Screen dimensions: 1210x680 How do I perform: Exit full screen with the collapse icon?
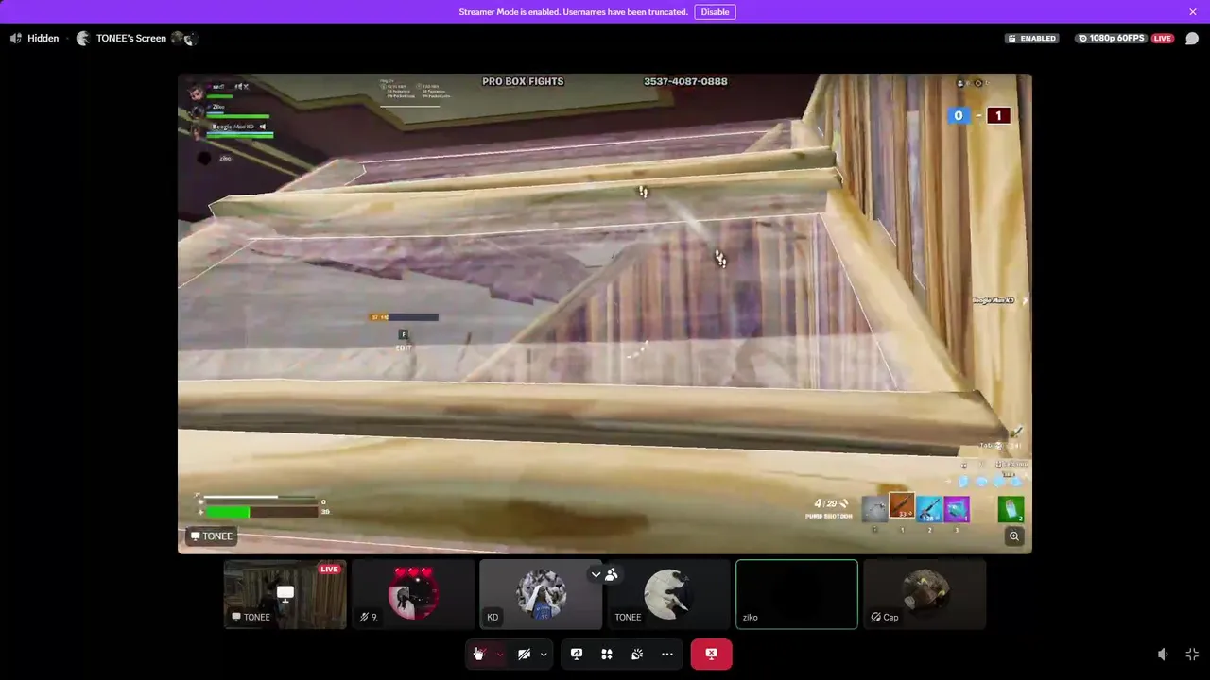(1192, 654)
